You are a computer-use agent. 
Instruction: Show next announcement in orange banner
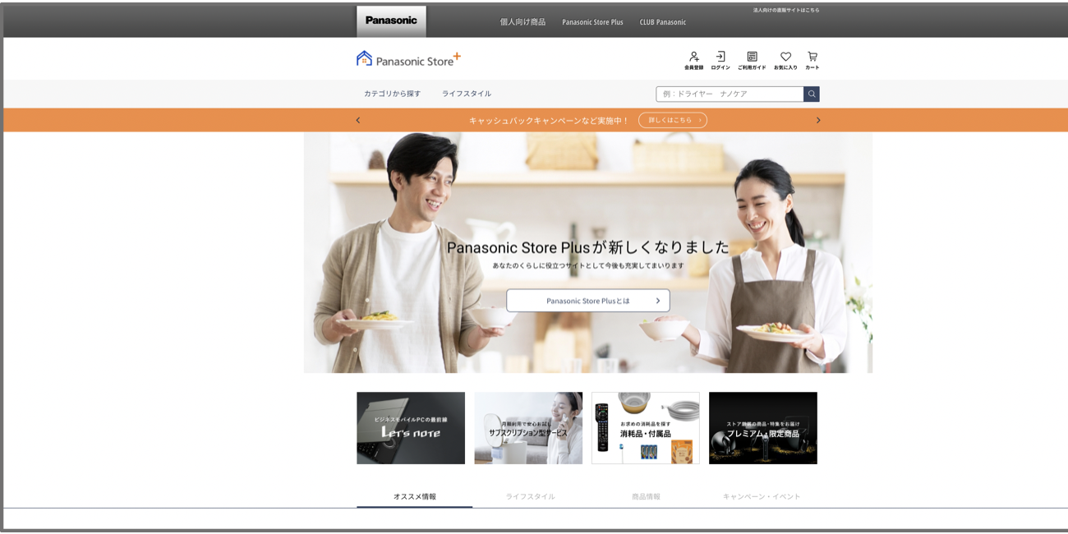pyautogui.click(x=818, y=120)
